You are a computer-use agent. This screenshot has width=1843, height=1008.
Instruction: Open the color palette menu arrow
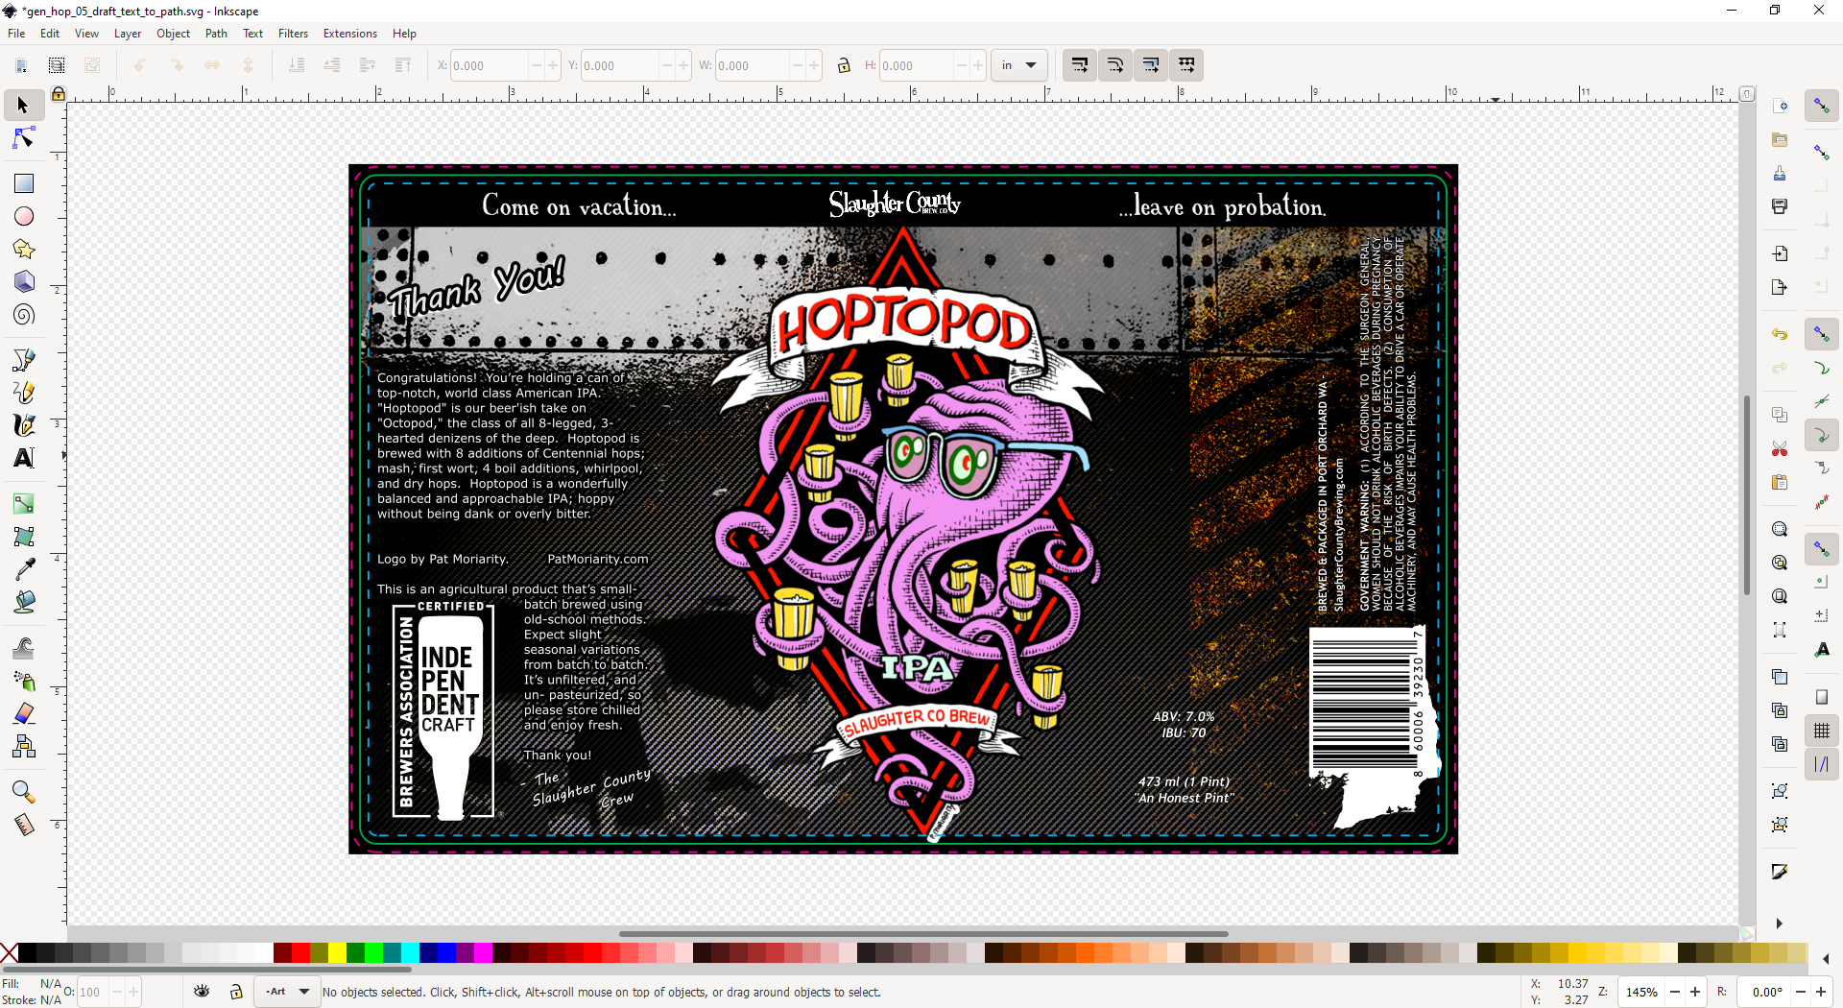pyautogui.click(x=1826, y=958)
